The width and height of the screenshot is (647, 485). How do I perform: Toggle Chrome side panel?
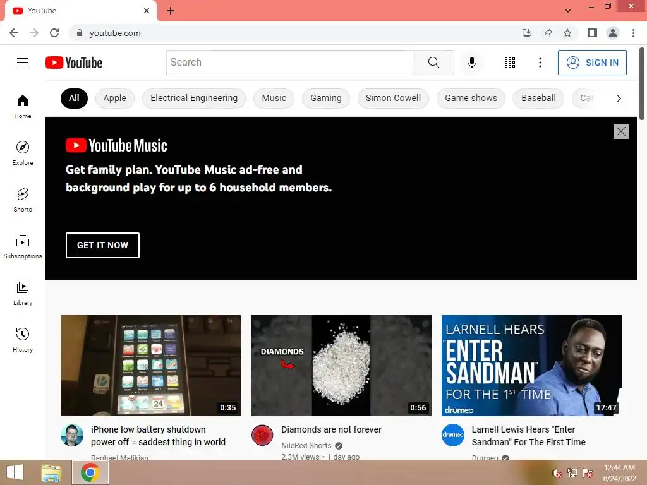(x=593, y=33)
